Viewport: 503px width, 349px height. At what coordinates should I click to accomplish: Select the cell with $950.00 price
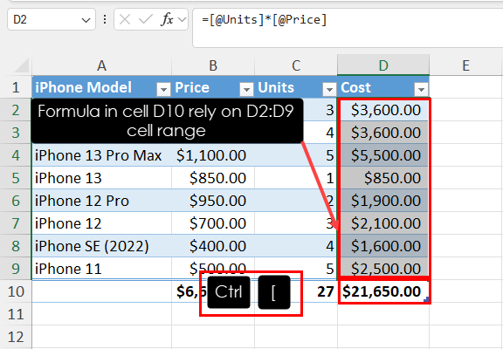click(213, 201)
